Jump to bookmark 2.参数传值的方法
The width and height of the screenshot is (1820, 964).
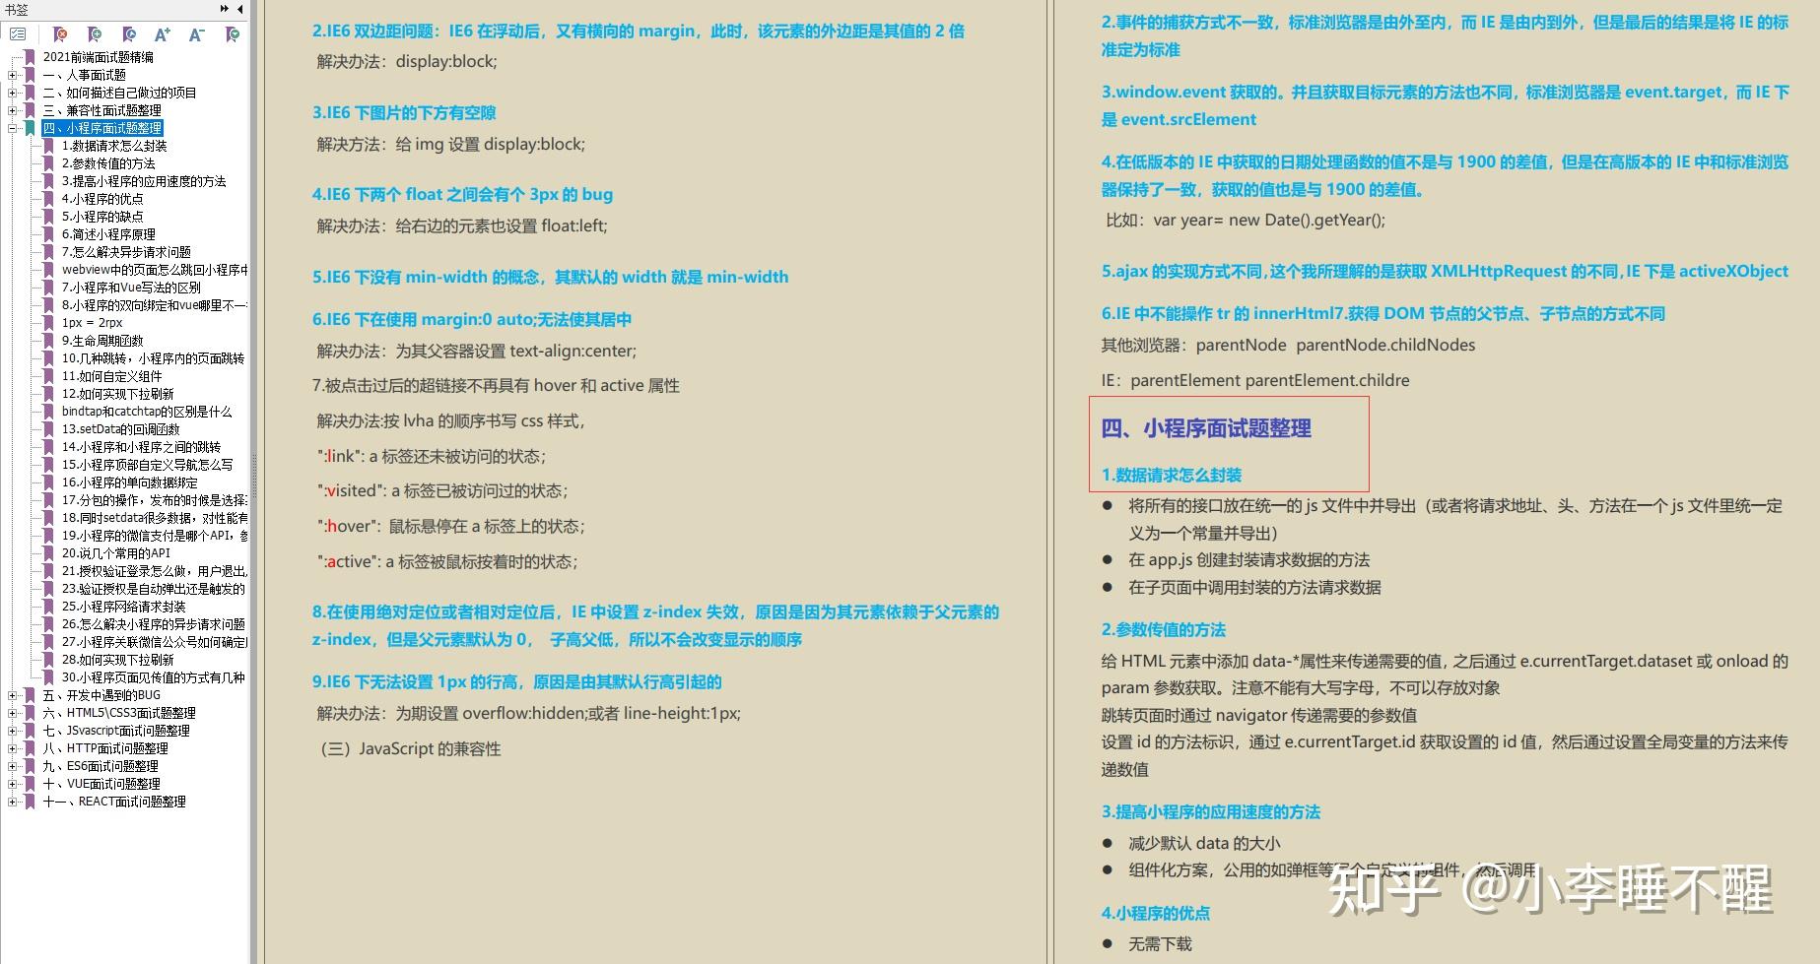108,163
